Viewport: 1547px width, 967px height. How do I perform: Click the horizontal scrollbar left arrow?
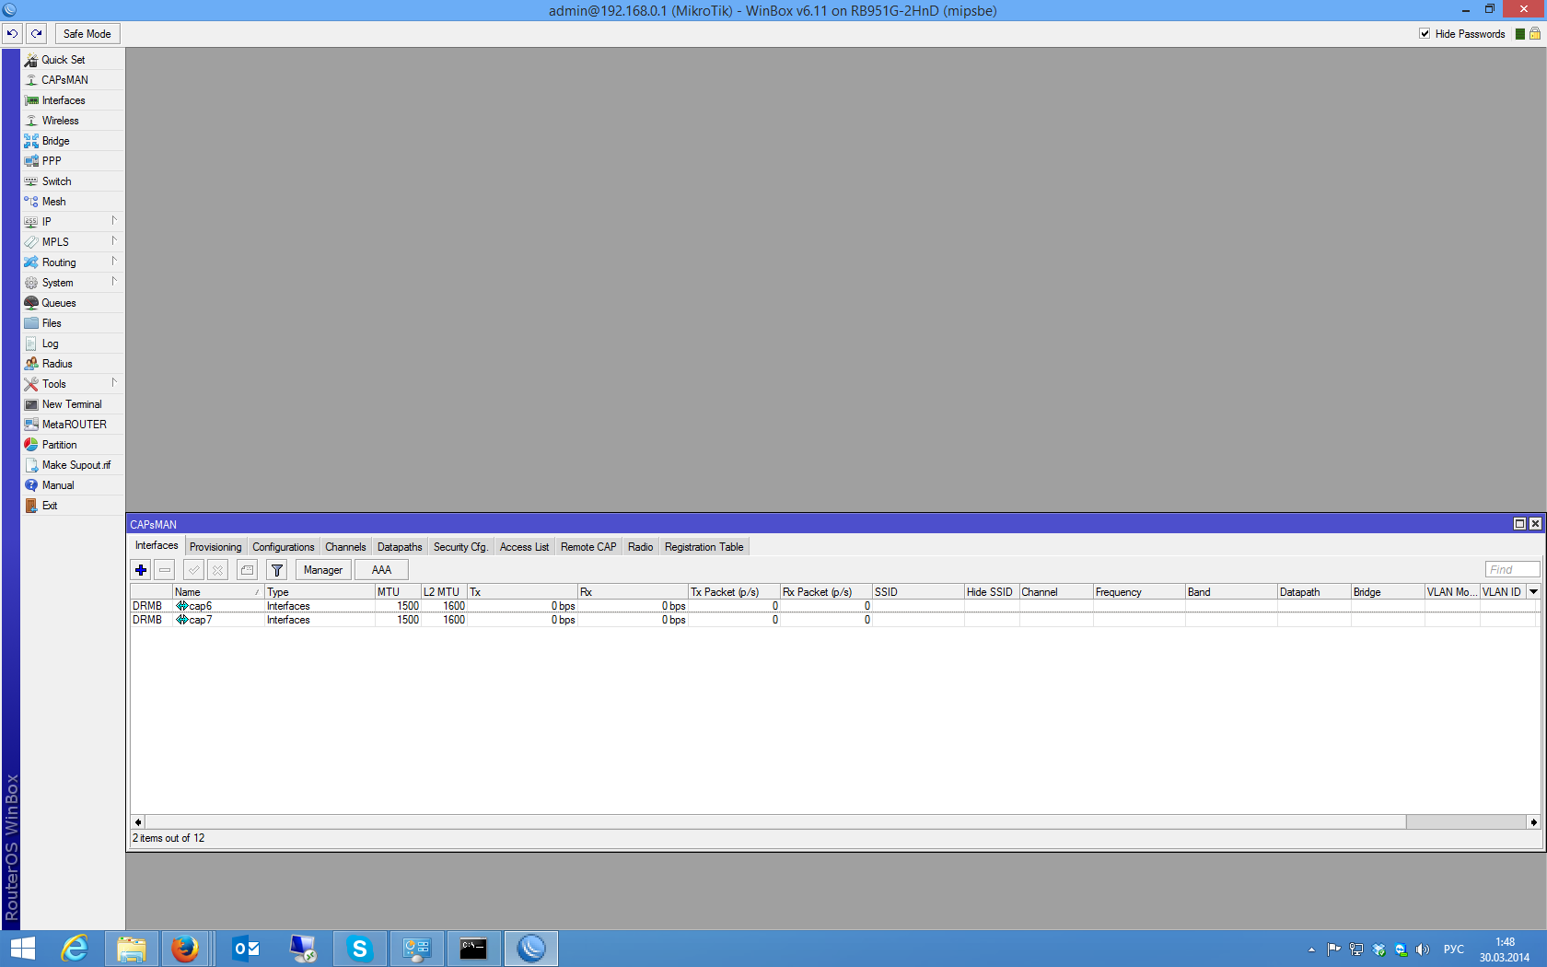138,821
